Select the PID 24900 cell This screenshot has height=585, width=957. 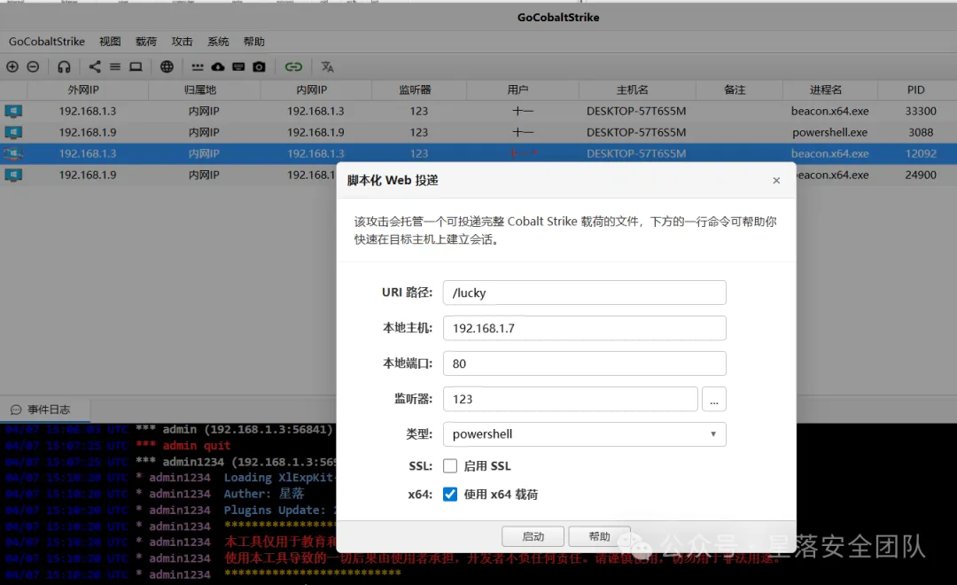pyautogui.click(x=921, y=175)
